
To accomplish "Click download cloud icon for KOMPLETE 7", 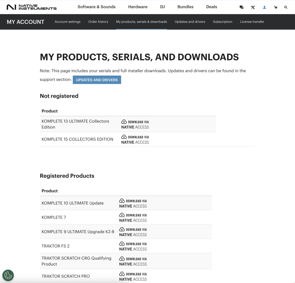I will [122, 215].
